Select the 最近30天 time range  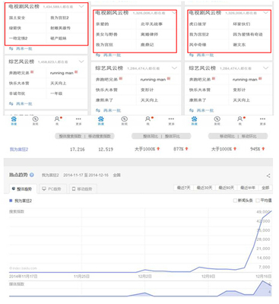[x=204, y=188]
